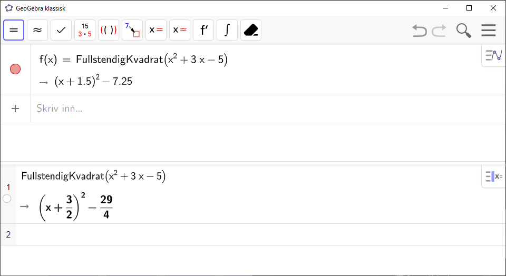The height and width of the screenshot is (276, 506).
Task: Click the search magnifier button
Action: [x=464, y=31]
